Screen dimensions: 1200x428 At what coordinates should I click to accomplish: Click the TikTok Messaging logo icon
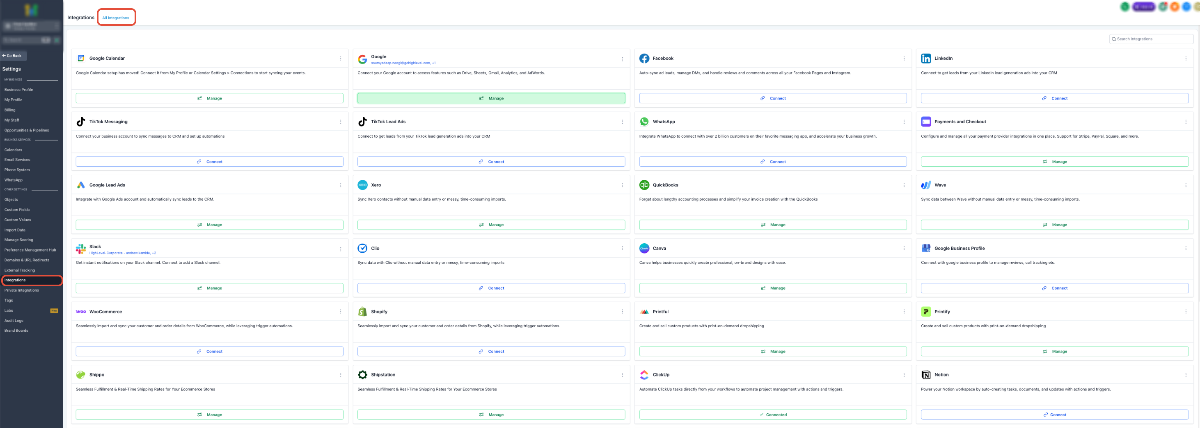[80, 121]
